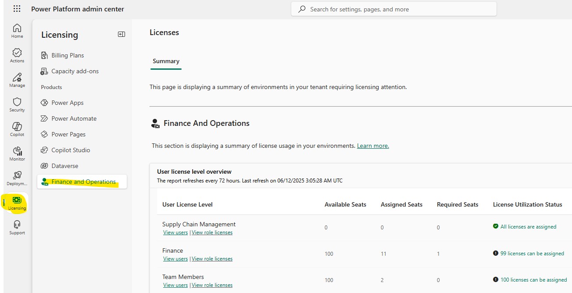Screen dimensions: 572x293
Task: Select Finance and Operations menu item
Action: tap(82, 182)
